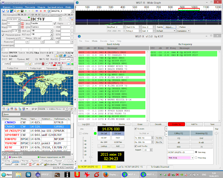Viewport: 223px width, 178px height.
Task: Click the round P button near LP/SP
Action: click(46, 64)
